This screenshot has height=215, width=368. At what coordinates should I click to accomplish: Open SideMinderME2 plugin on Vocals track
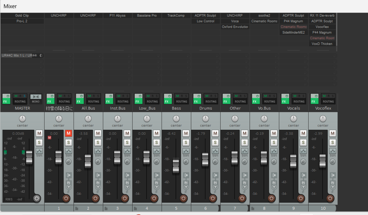pyautogui.click(x=293, y=32)
